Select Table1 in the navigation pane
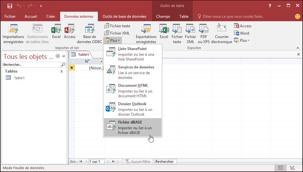The image size is (303, 172). click(19, 78)
